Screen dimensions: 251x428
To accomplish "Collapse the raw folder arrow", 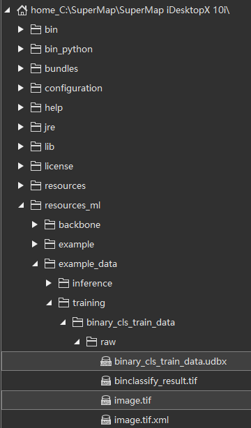I will tap(77, 342).
